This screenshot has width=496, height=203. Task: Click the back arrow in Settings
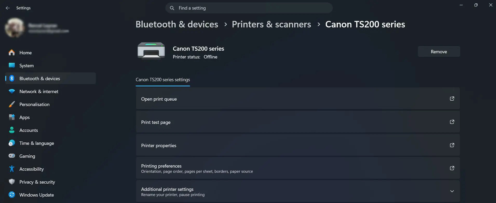pos(8,8)
